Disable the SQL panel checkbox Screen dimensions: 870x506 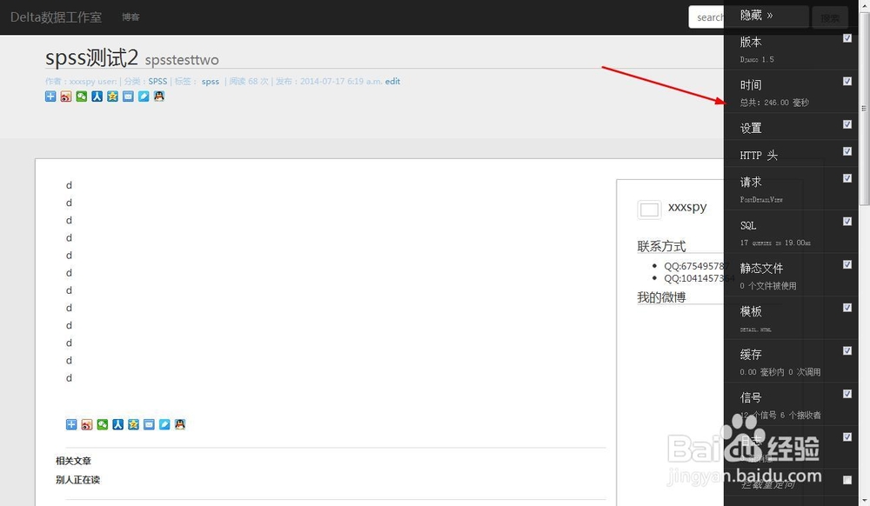847,221
